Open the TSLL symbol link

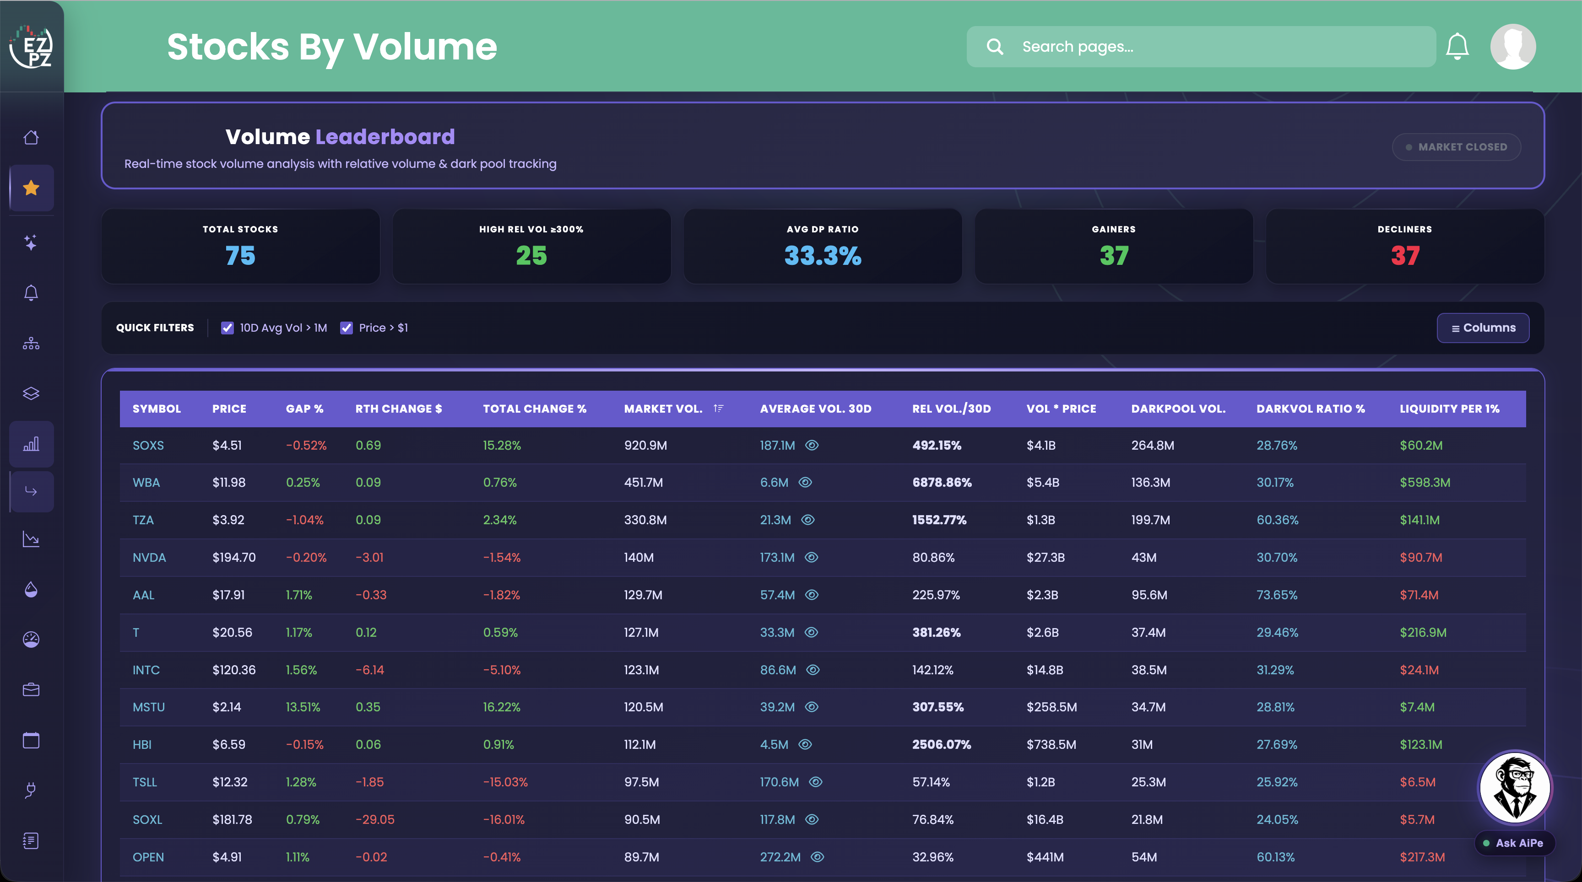click(x=145, y=782)
